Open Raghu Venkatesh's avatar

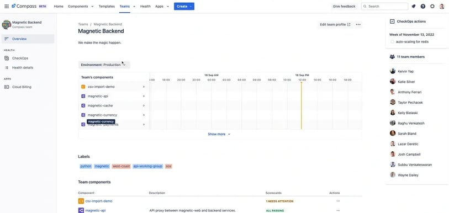click(x=393, y=123)
